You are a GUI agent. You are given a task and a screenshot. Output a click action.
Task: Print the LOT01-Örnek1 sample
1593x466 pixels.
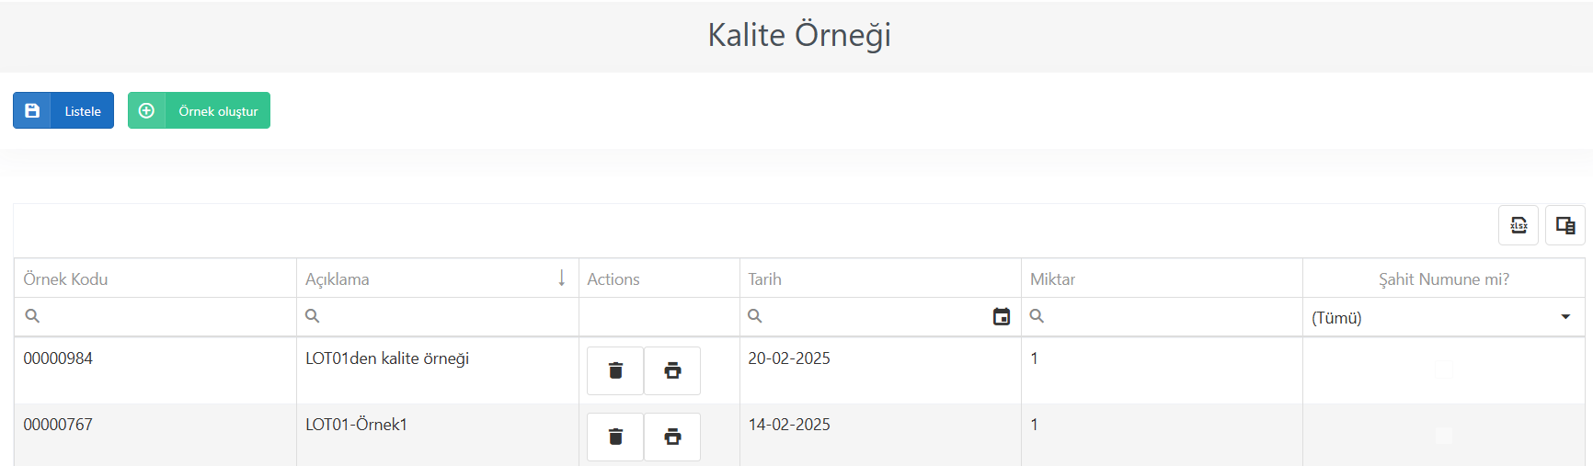pyautogui.click(x=672, y=437)
